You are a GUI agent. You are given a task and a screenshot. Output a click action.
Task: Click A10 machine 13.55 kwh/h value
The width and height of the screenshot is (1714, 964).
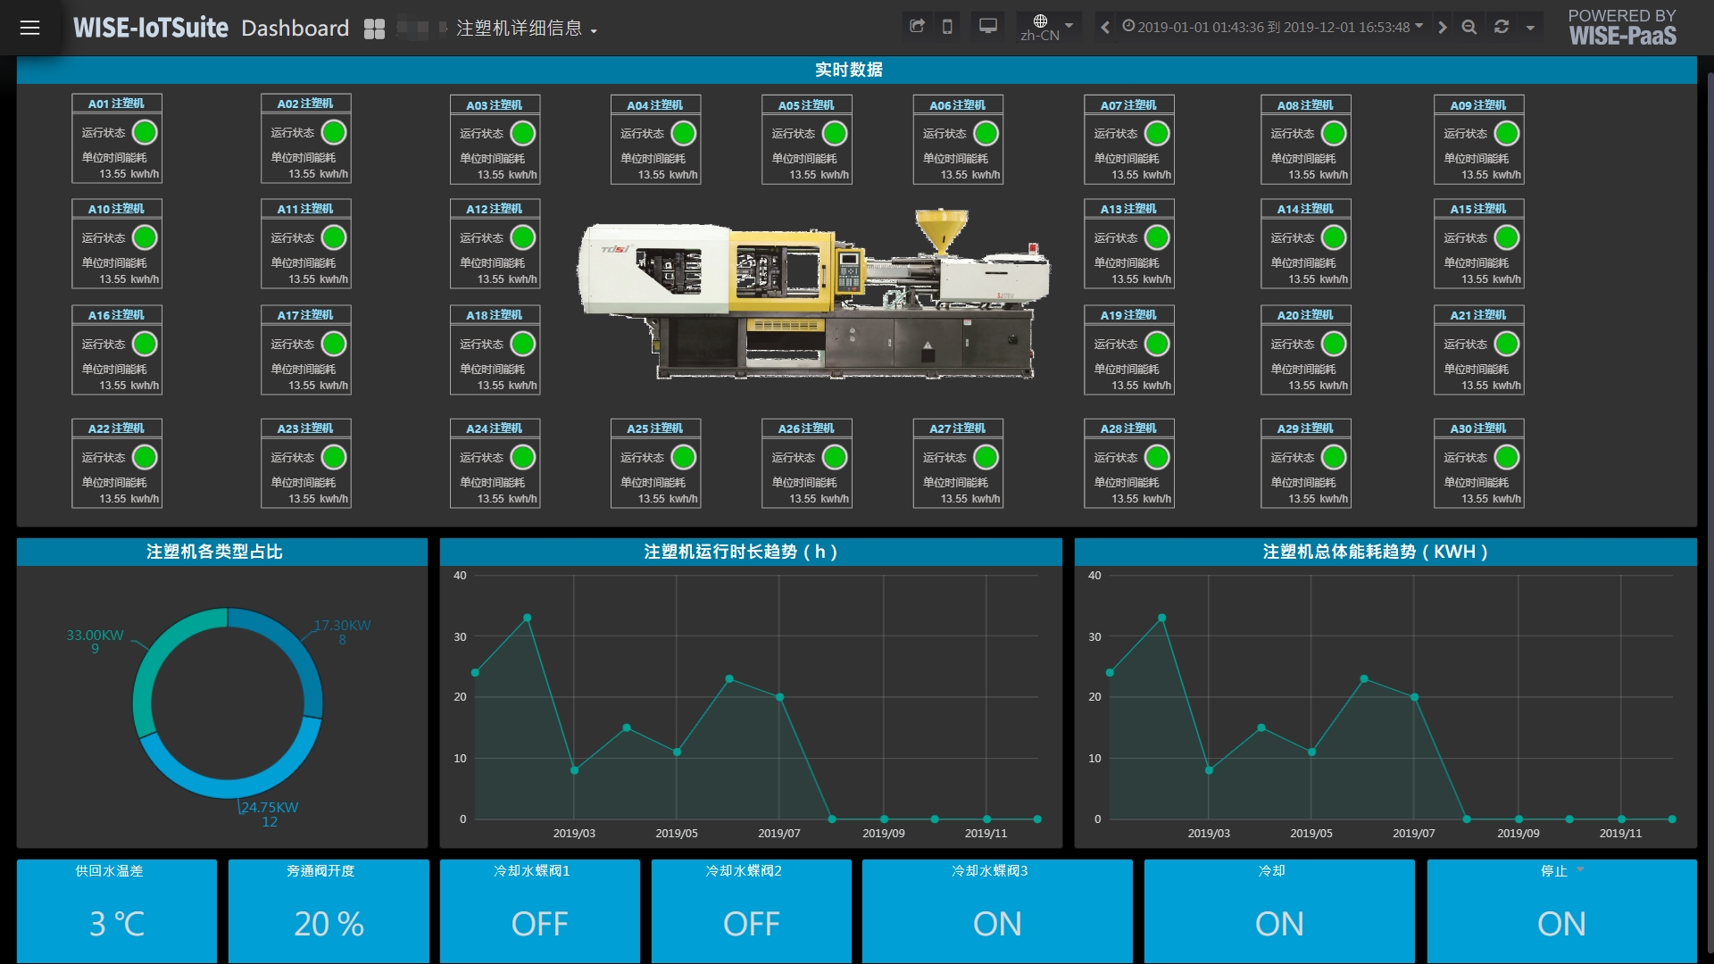(129, 279)
